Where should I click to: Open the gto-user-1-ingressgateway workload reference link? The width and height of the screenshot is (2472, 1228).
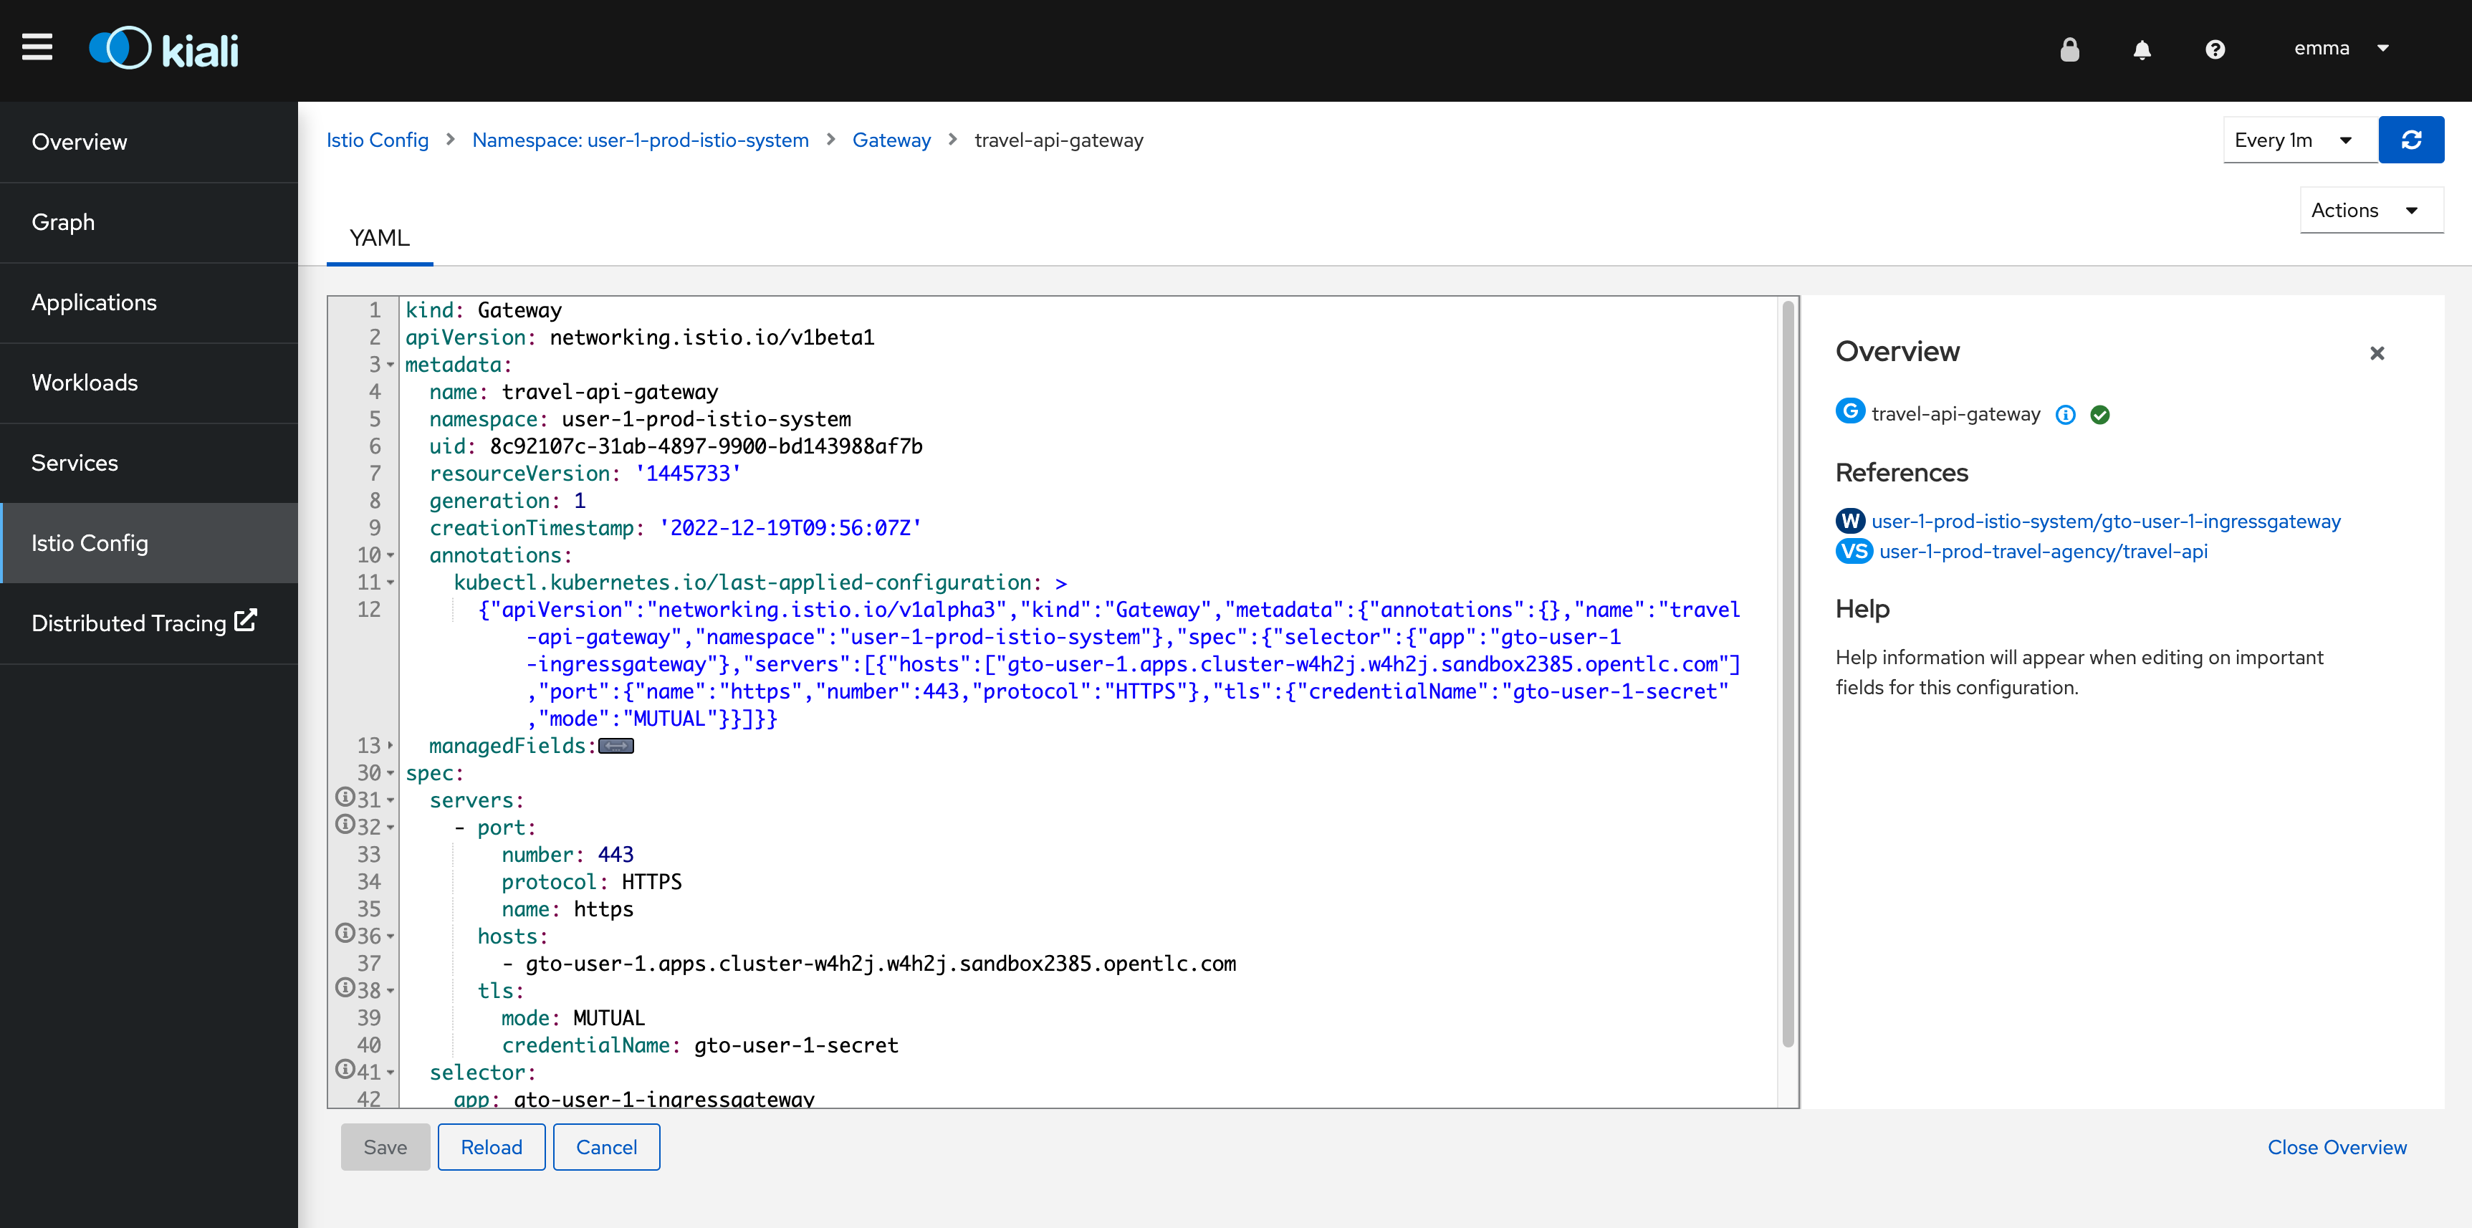[x=2105, y=521]
